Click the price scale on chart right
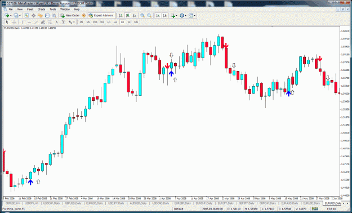This screenshot has height=213, width=352. (345, 111)
